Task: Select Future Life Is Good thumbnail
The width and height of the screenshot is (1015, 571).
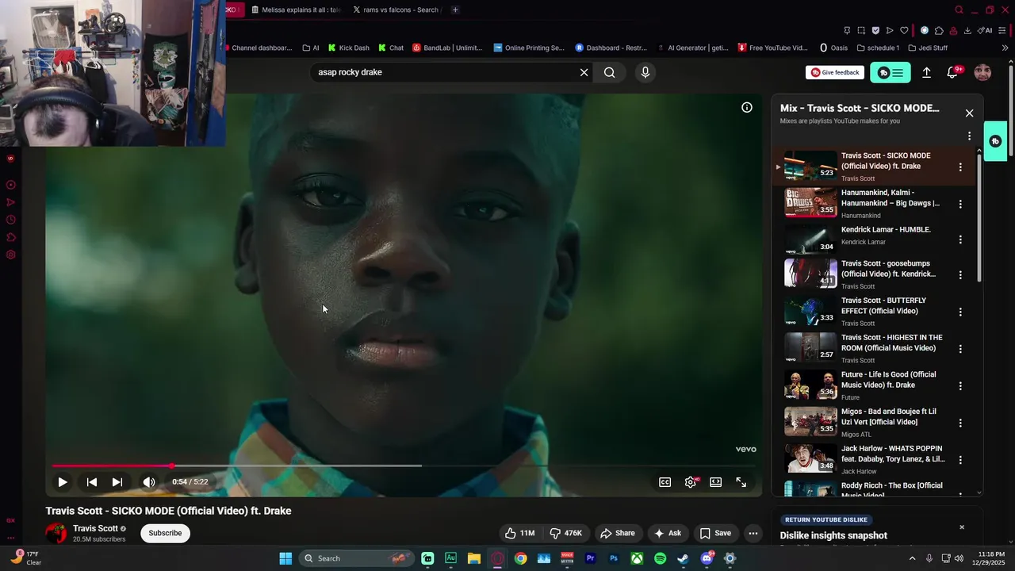Action: tap(810, 385)
